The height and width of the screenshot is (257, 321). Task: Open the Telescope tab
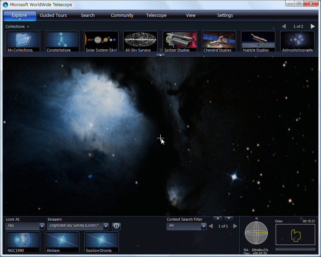coord(156,15)
